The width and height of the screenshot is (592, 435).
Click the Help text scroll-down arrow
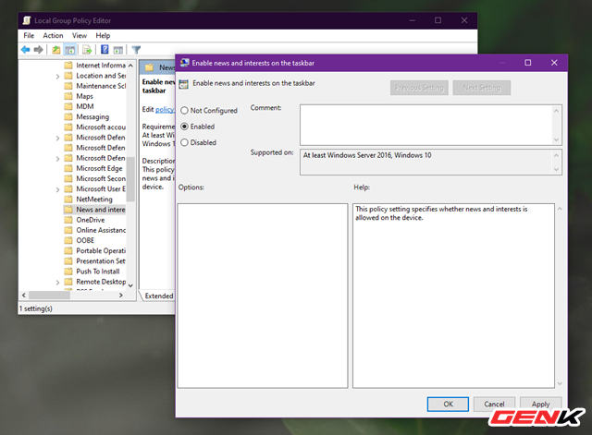click(560, 383)
